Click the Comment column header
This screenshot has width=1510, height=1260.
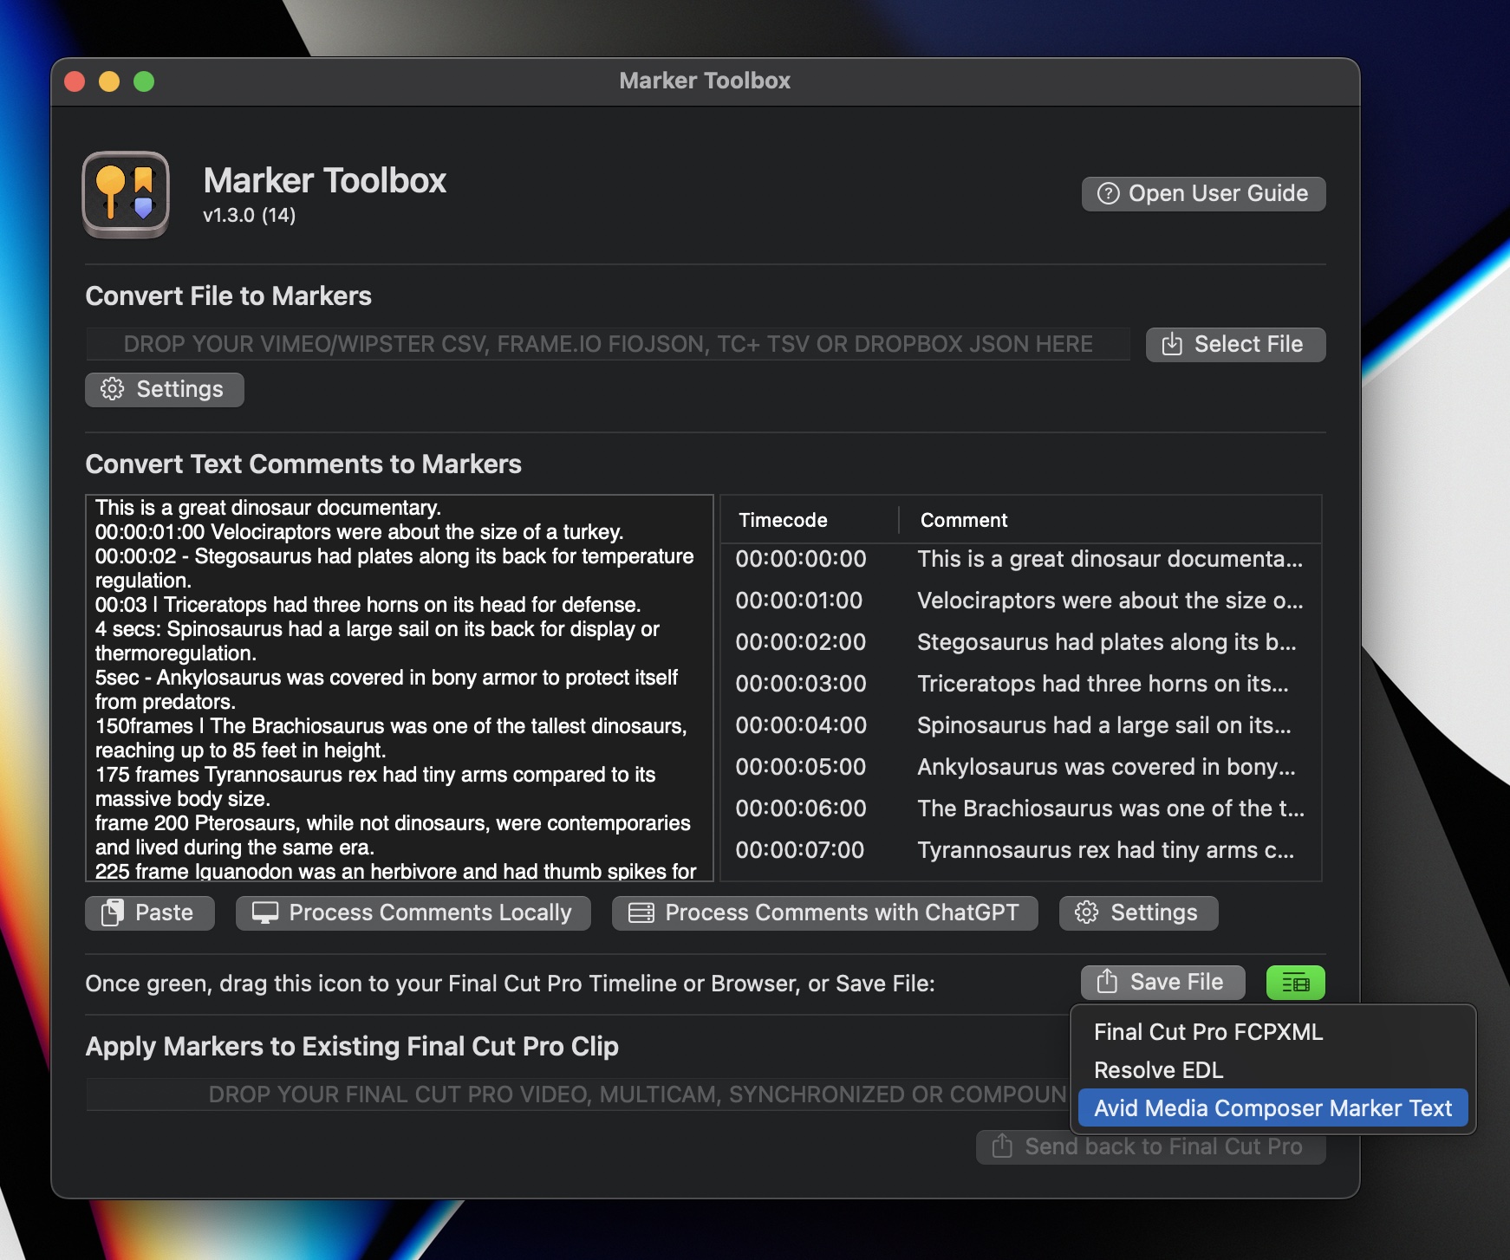pos(964,520)
